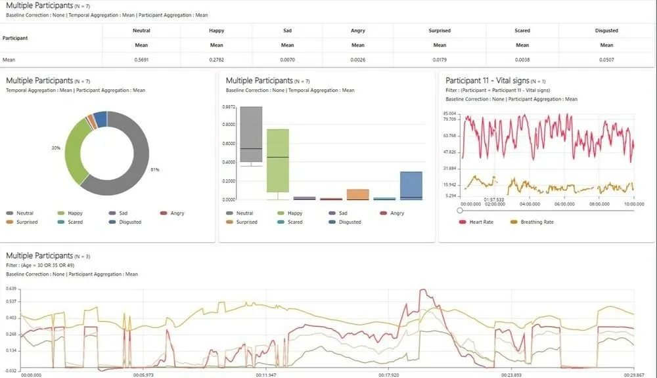
Task: Click Happy legend swatch under box plot
Action: pos(282,213)
